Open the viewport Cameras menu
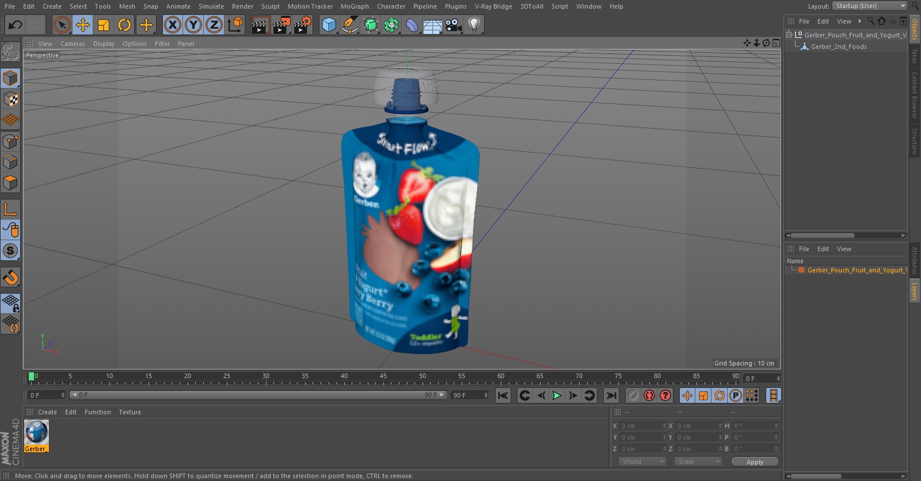The height and width of the screenshot is (481, 921). 73,44
